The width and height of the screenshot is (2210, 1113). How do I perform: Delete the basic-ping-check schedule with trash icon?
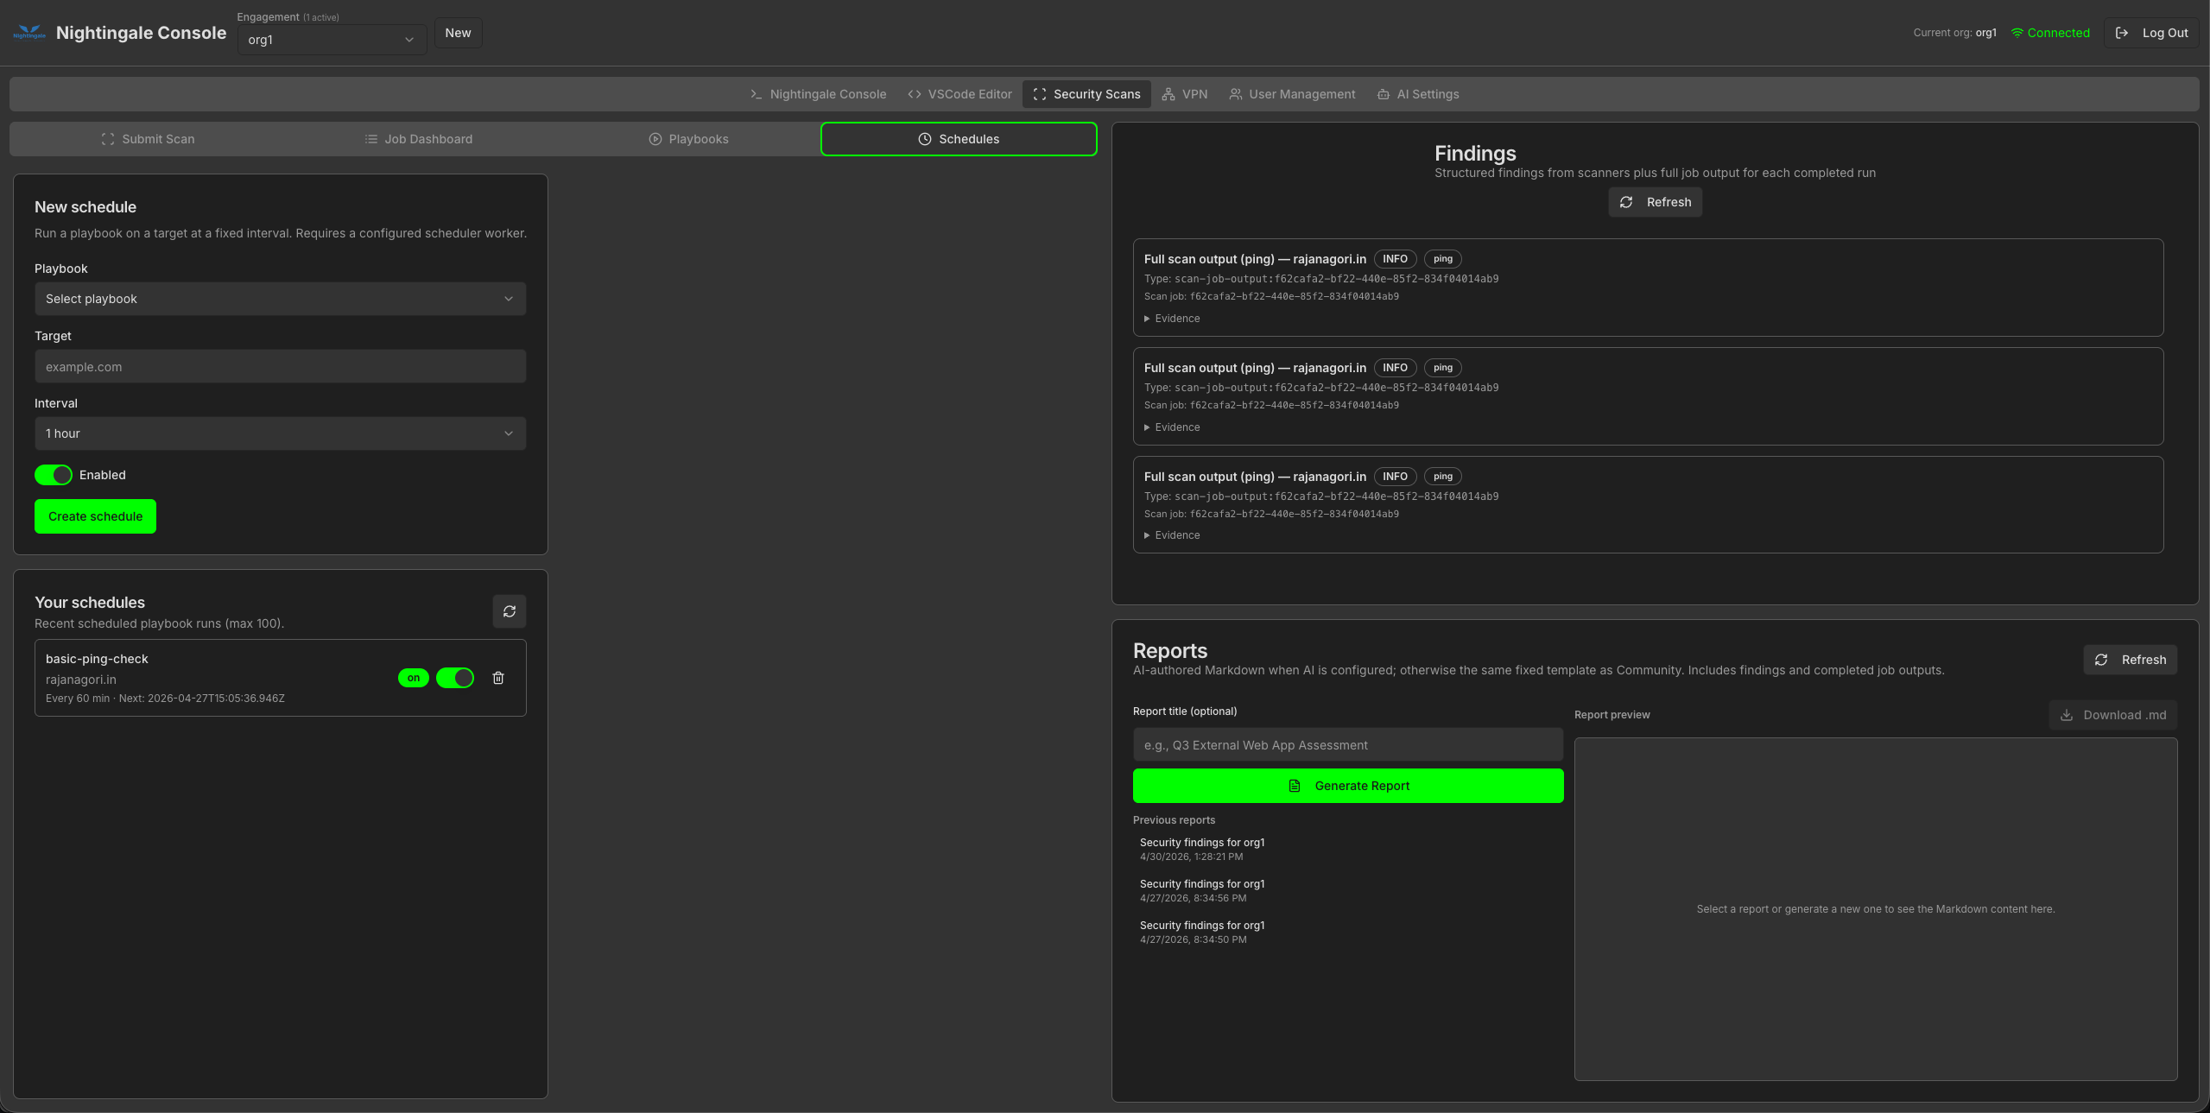[x=497, y=678]
